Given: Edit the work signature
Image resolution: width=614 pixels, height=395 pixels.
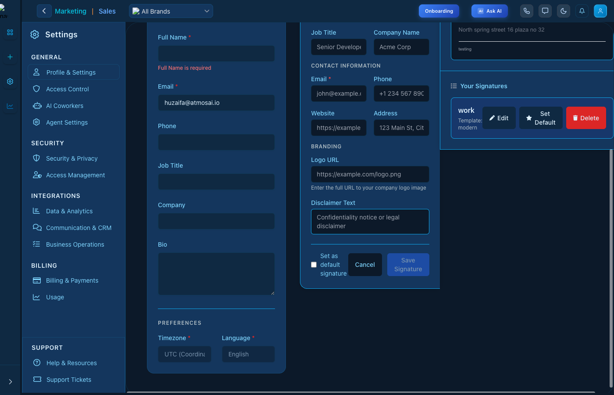Looking at the screenshot, I should pos(499,118).
